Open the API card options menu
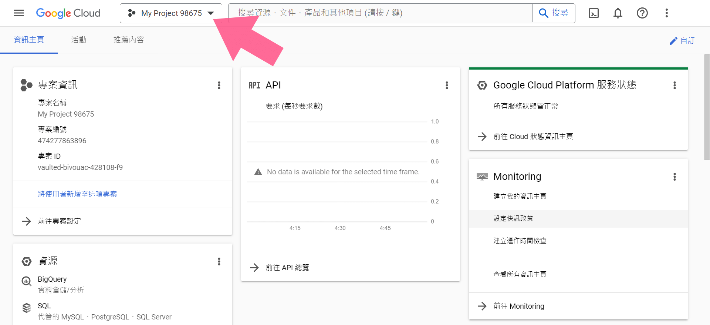Screen dimensions: 710x325 pyautogui.click(x=447, y=86)
